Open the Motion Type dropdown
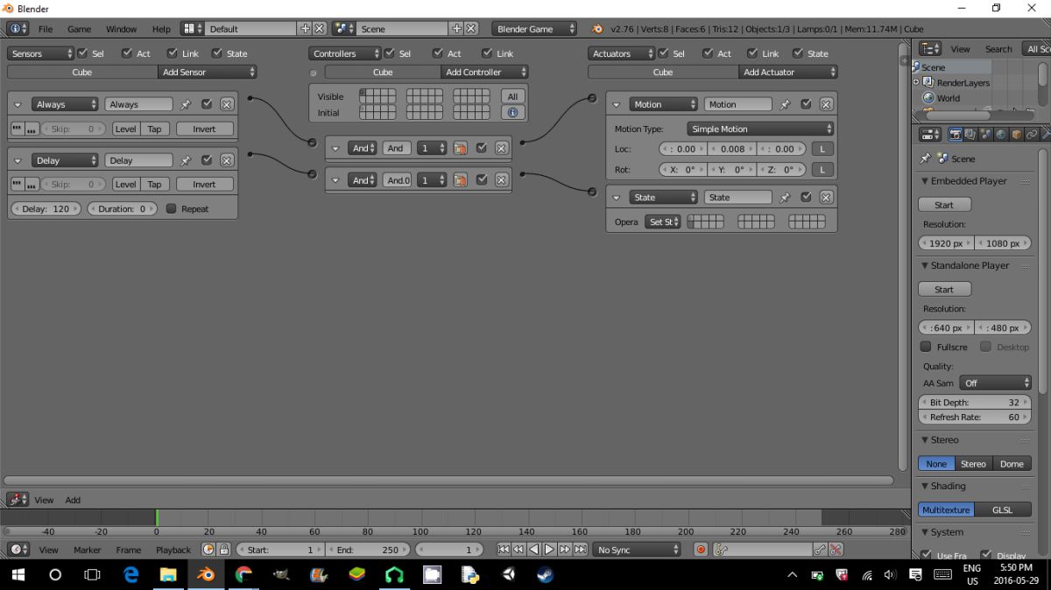 click(760, 129)
